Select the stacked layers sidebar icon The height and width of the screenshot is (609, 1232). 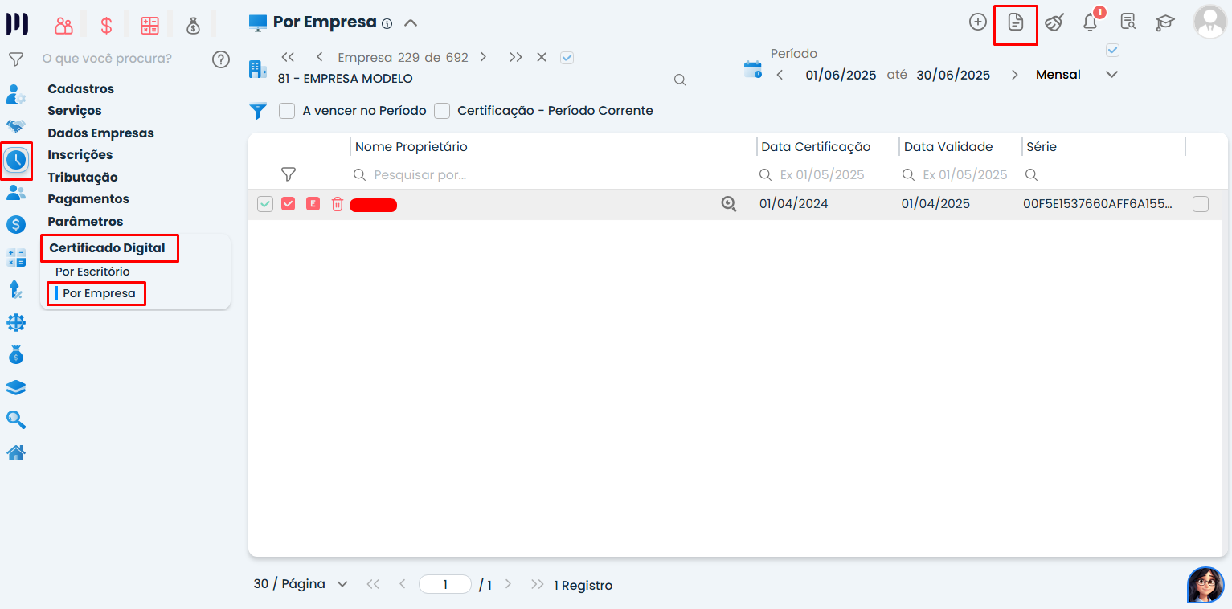pyautogui.click(x=16, y=387)
